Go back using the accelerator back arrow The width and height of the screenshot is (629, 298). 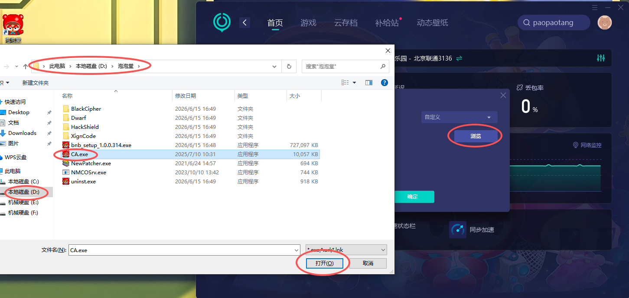pyautogui.click(x=245, y=22)
